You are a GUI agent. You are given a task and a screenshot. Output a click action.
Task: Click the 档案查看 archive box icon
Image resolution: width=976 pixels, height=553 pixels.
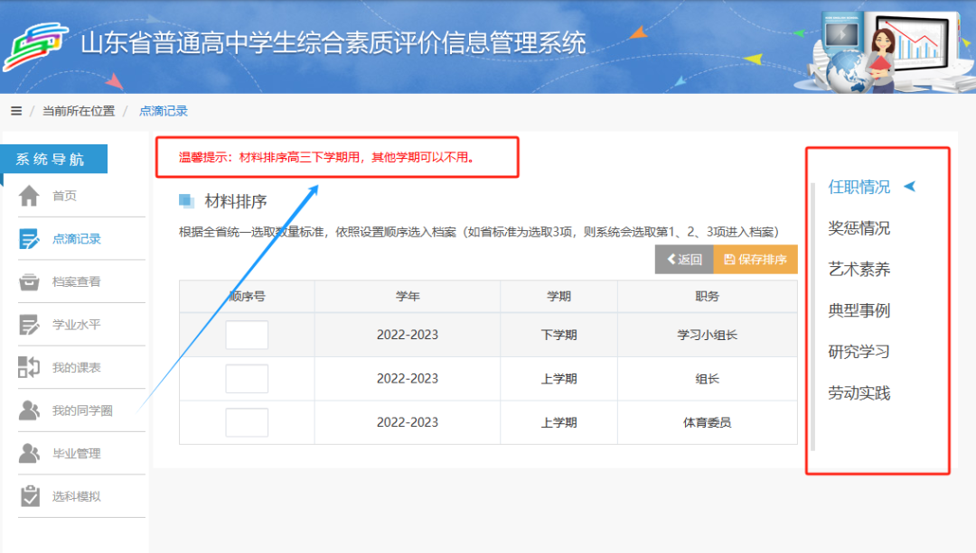point(30,281)
